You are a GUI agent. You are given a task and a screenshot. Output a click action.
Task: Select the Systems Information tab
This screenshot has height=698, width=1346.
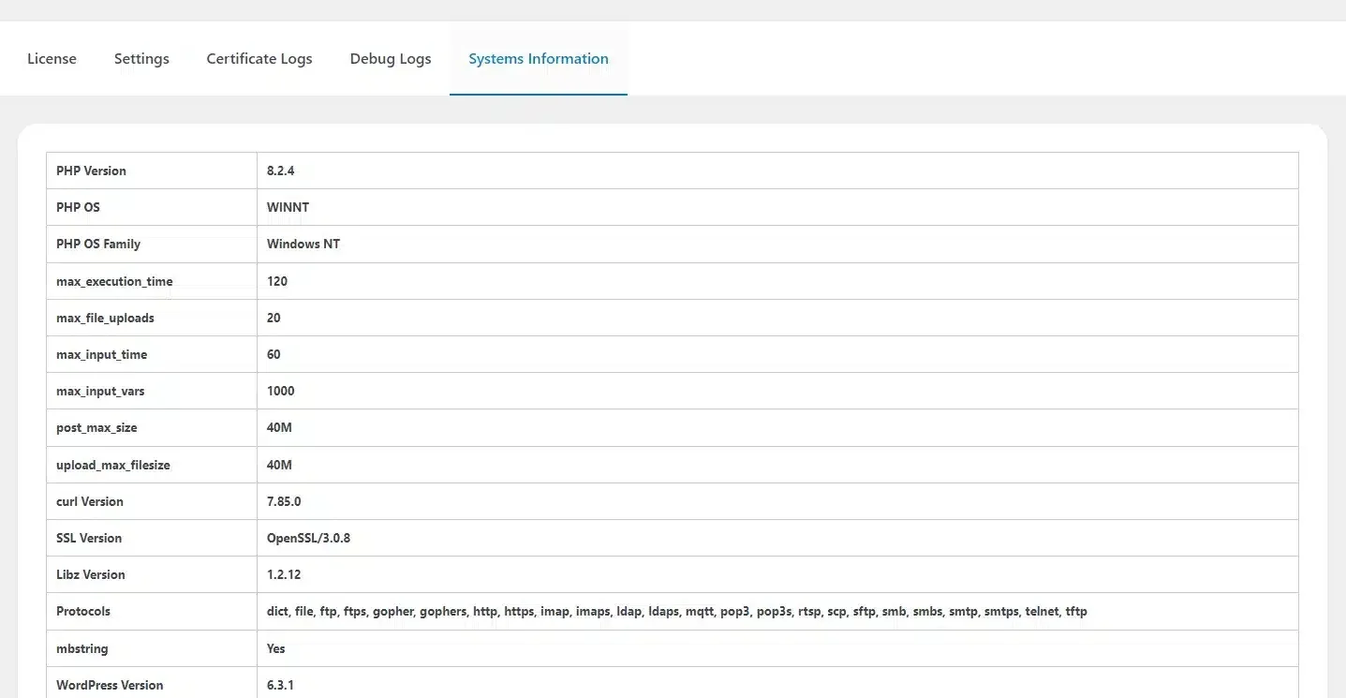click(539, 59)
